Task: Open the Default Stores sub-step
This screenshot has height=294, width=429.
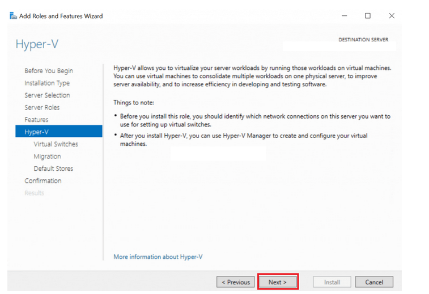Action: click(53, 169)
